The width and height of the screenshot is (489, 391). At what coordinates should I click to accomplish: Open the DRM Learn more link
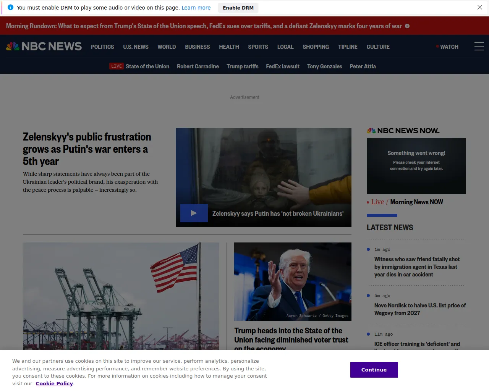click(196, 8)
